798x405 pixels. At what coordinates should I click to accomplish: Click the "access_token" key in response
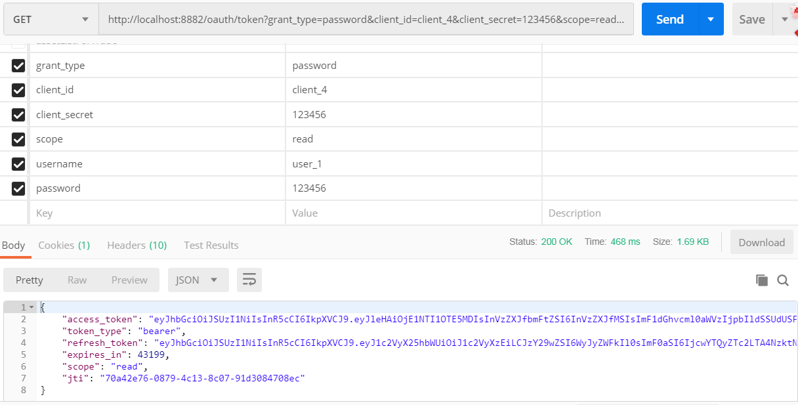click(100, 319)
